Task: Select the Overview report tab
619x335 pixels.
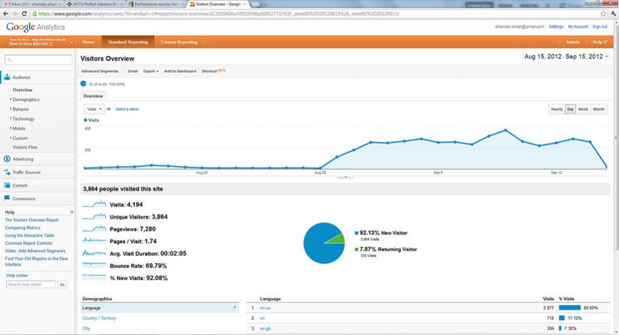Action: (93, 96)
